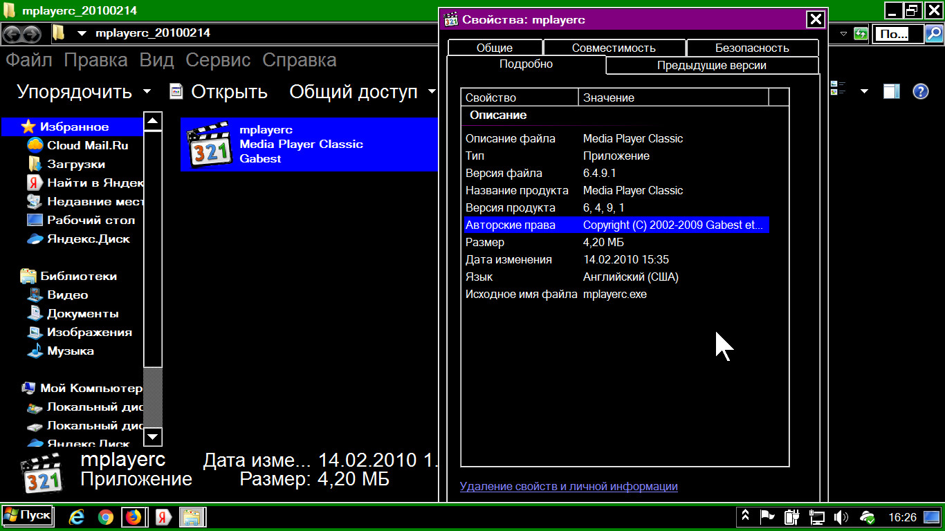The width and height of the screenshot is (945, 531).
Task: Switch to the Совместимость tab
Action: (614, 48)
